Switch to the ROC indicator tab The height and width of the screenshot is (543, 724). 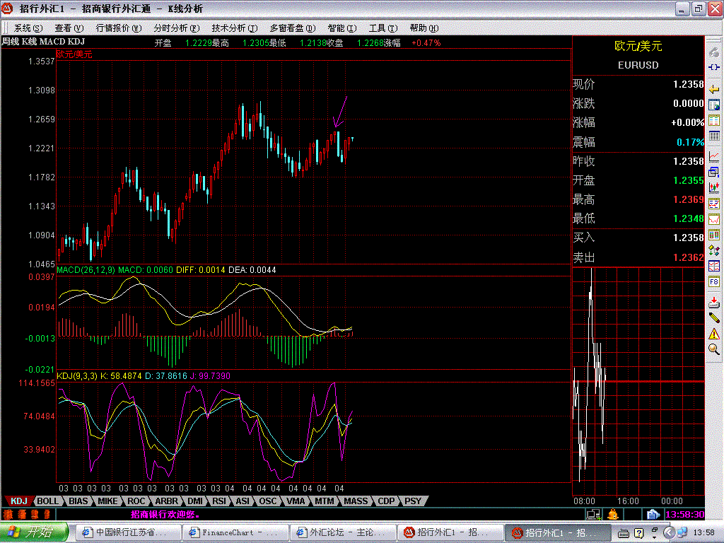coord(136,501)
